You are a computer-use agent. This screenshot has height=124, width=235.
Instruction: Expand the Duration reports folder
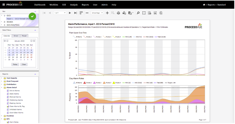[2, 116]
